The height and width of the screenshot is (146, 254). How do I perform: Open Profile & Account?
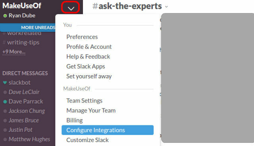click(89, 47)
